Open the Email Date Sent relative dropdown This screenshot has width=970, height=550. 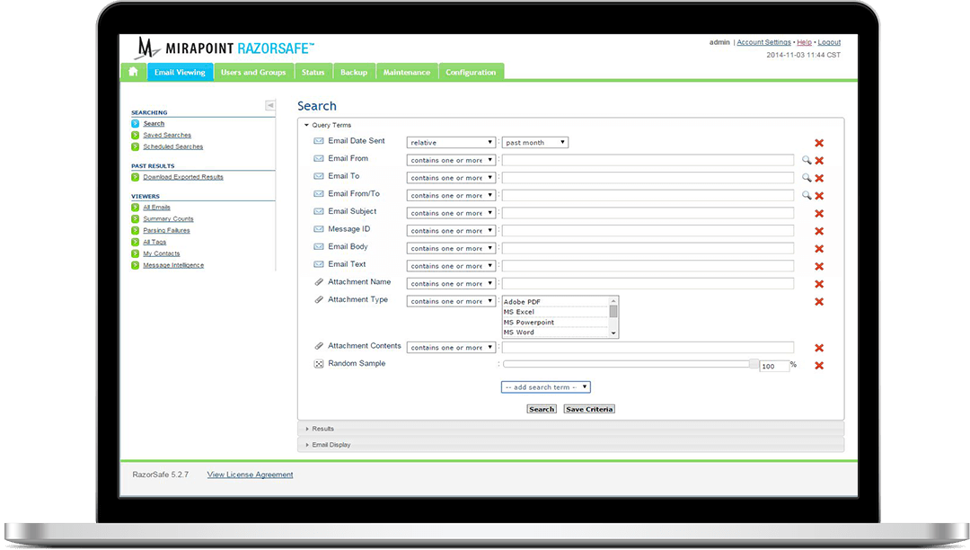[451, 142]
